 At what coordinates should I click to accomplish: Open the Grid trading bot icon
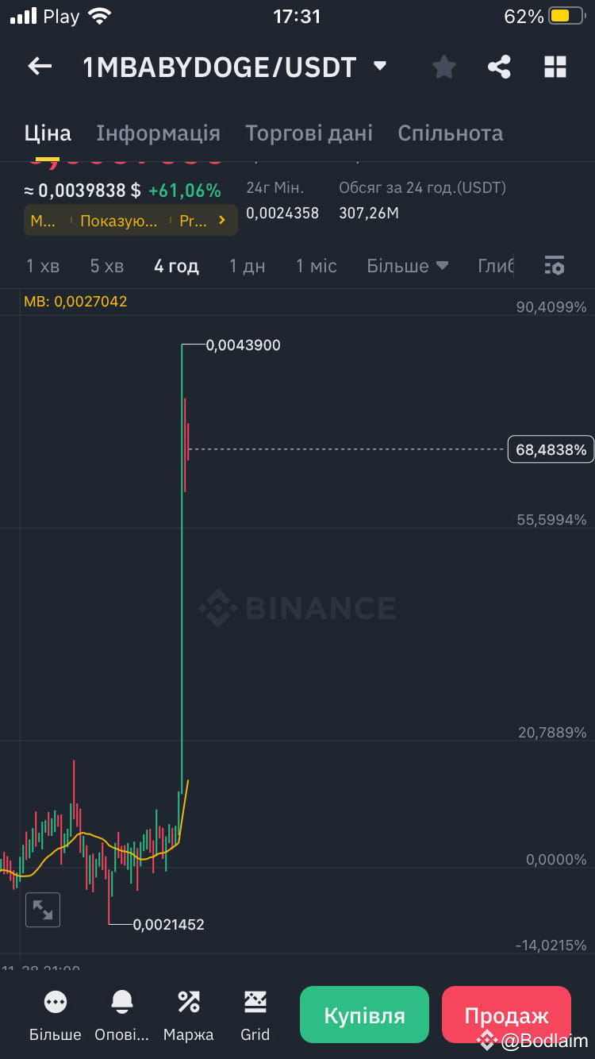click(x=255, y=1002)
